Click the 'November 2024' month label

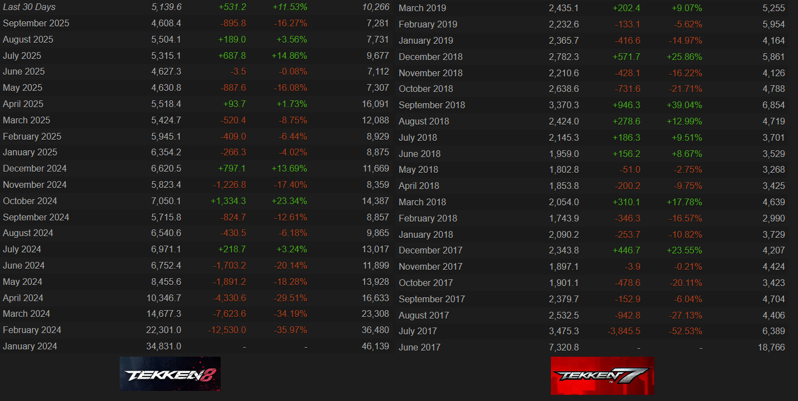(x=35, y=185)
